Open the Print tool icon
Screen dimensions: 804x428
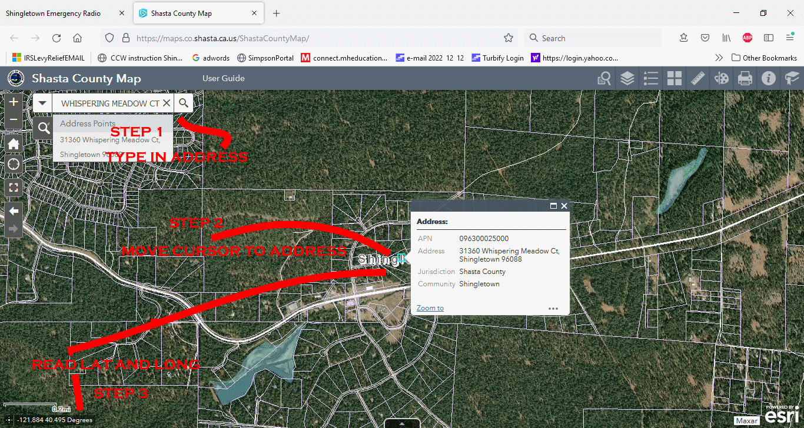coord(745,78)
